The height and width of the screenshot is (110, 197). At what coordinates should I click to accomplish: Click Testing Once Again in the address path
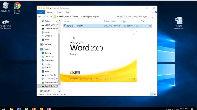(91, 16)
